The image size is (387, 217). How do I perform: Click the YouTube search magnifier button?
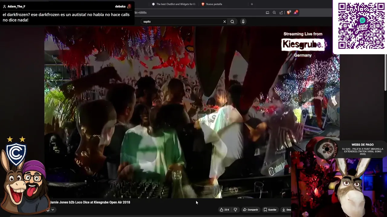[232, 22]
